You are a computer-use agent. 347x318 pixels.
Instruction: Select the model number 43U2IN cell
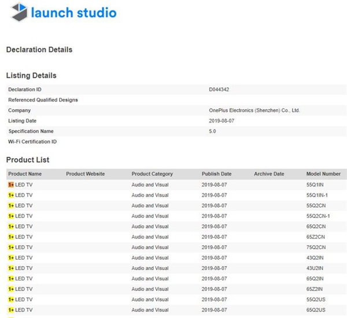tap(315, 268)
